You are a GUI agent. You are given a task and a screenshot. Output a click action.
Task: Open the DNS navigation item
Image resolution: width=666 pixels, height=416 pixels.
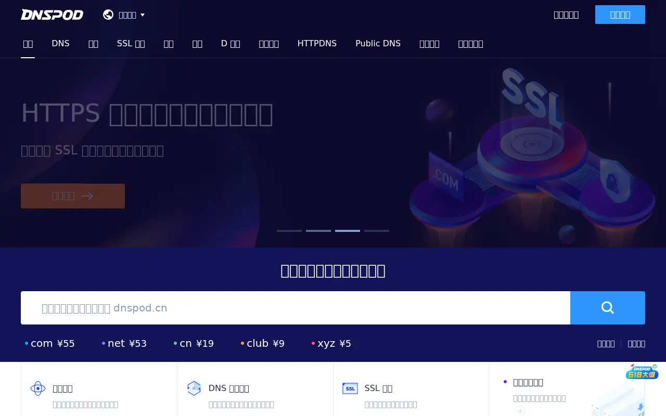60,44
